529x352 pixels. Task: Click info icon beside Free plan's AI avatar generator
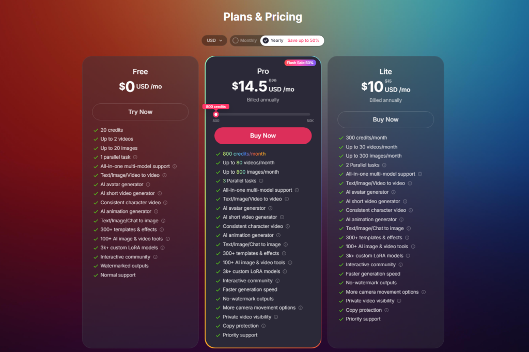[x=148, y=185]
